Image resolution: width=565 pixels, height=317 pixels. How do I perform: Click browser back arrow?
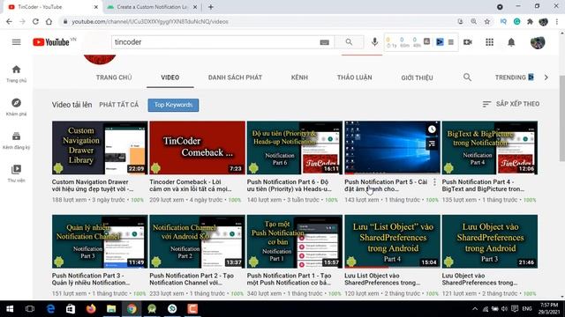click(x=9, y=21)
